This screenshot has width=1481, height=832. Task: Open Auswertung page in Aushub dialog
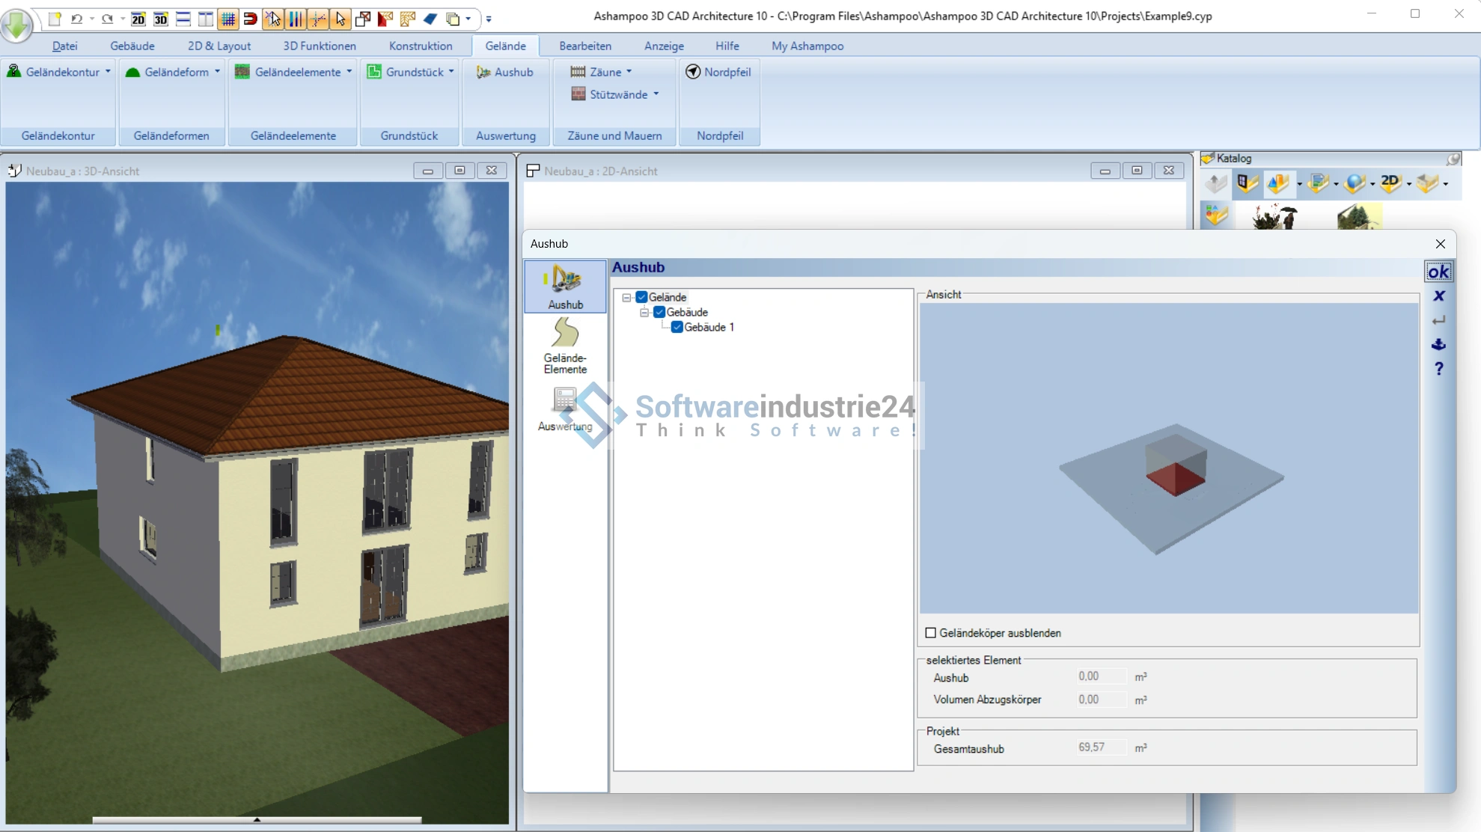point(565,409)
